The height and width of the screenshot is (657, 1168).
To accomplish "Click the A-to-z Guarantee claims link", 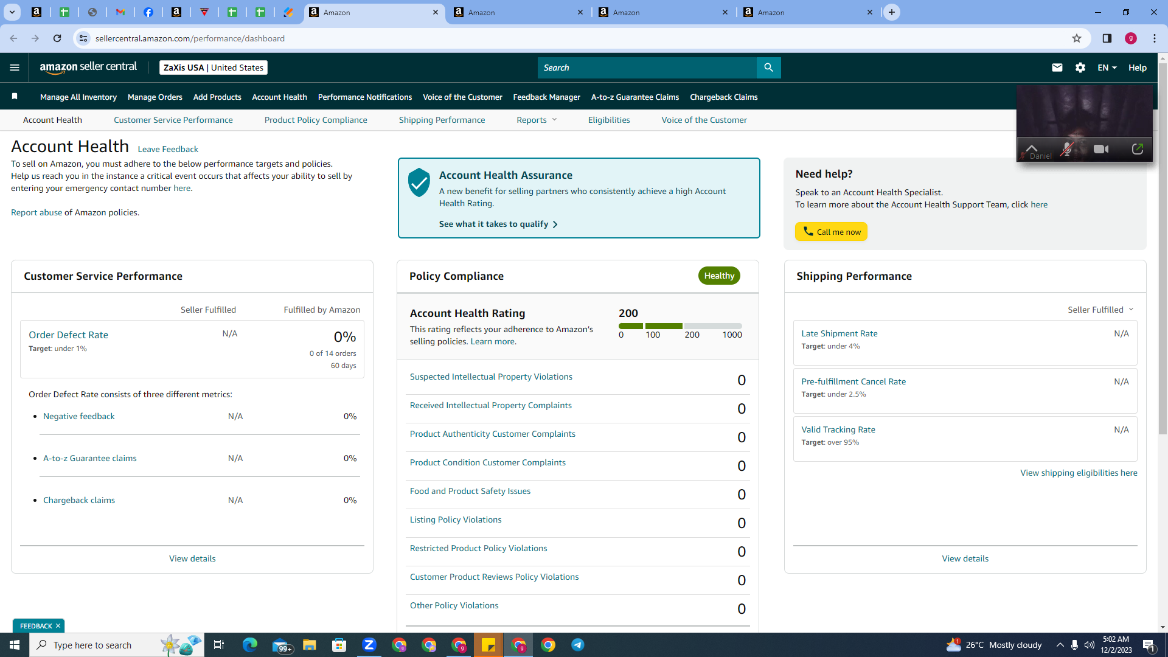I will tap(90, 458).
